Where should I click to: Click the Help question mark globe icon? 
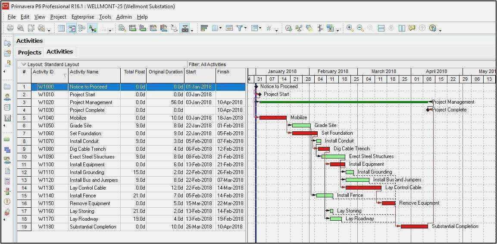coord(432,28)
